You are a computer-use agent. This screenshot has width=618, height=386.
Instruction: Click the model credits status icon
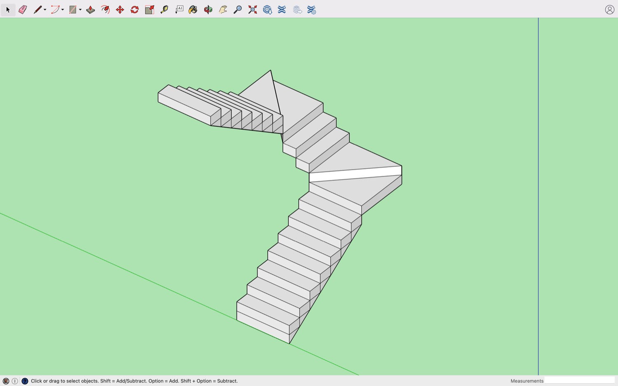coord(15,381)
